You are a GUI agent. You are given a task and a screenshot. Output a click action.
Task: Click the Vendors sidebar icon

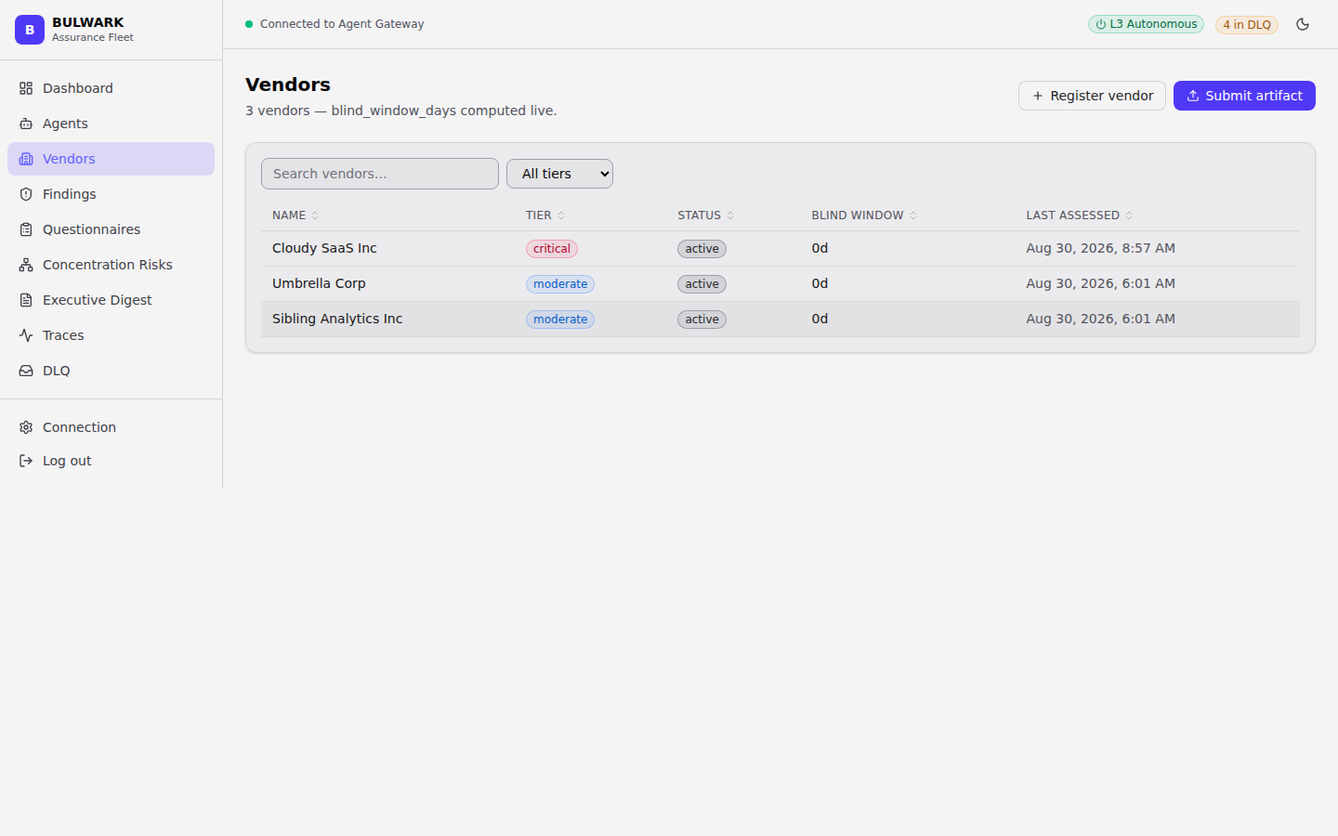pos(26,159)
